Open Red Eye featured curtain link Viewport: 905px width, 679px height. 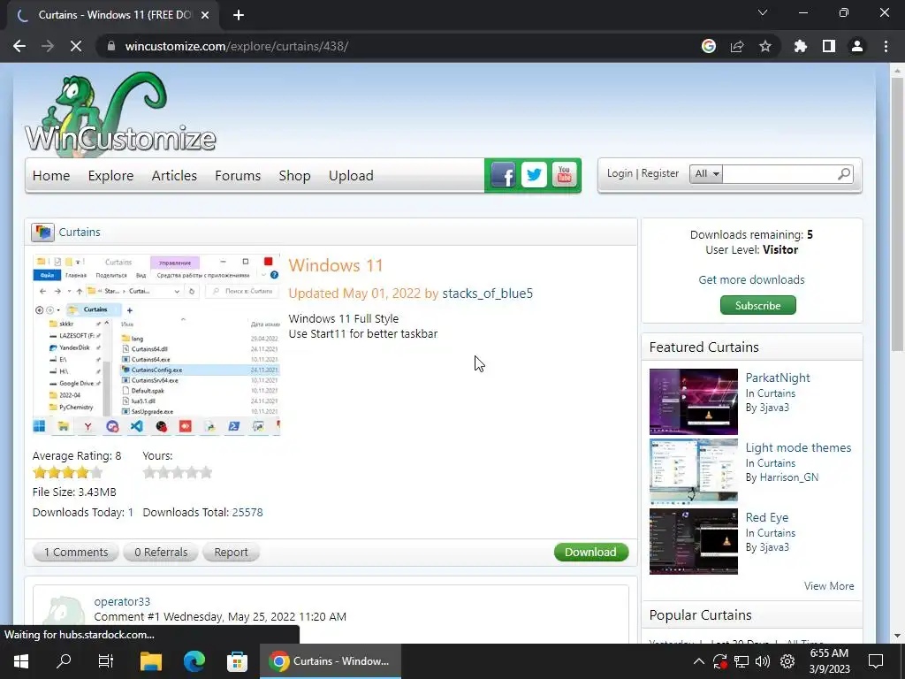pos(766,517)
